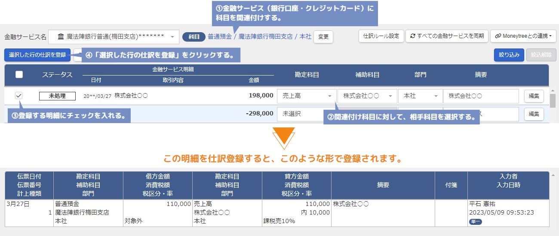The width and height of the screenshot is (559, 236).
Task: Click the 2023/05/09 09:53:23 timestamp
Action: point(501,212)
